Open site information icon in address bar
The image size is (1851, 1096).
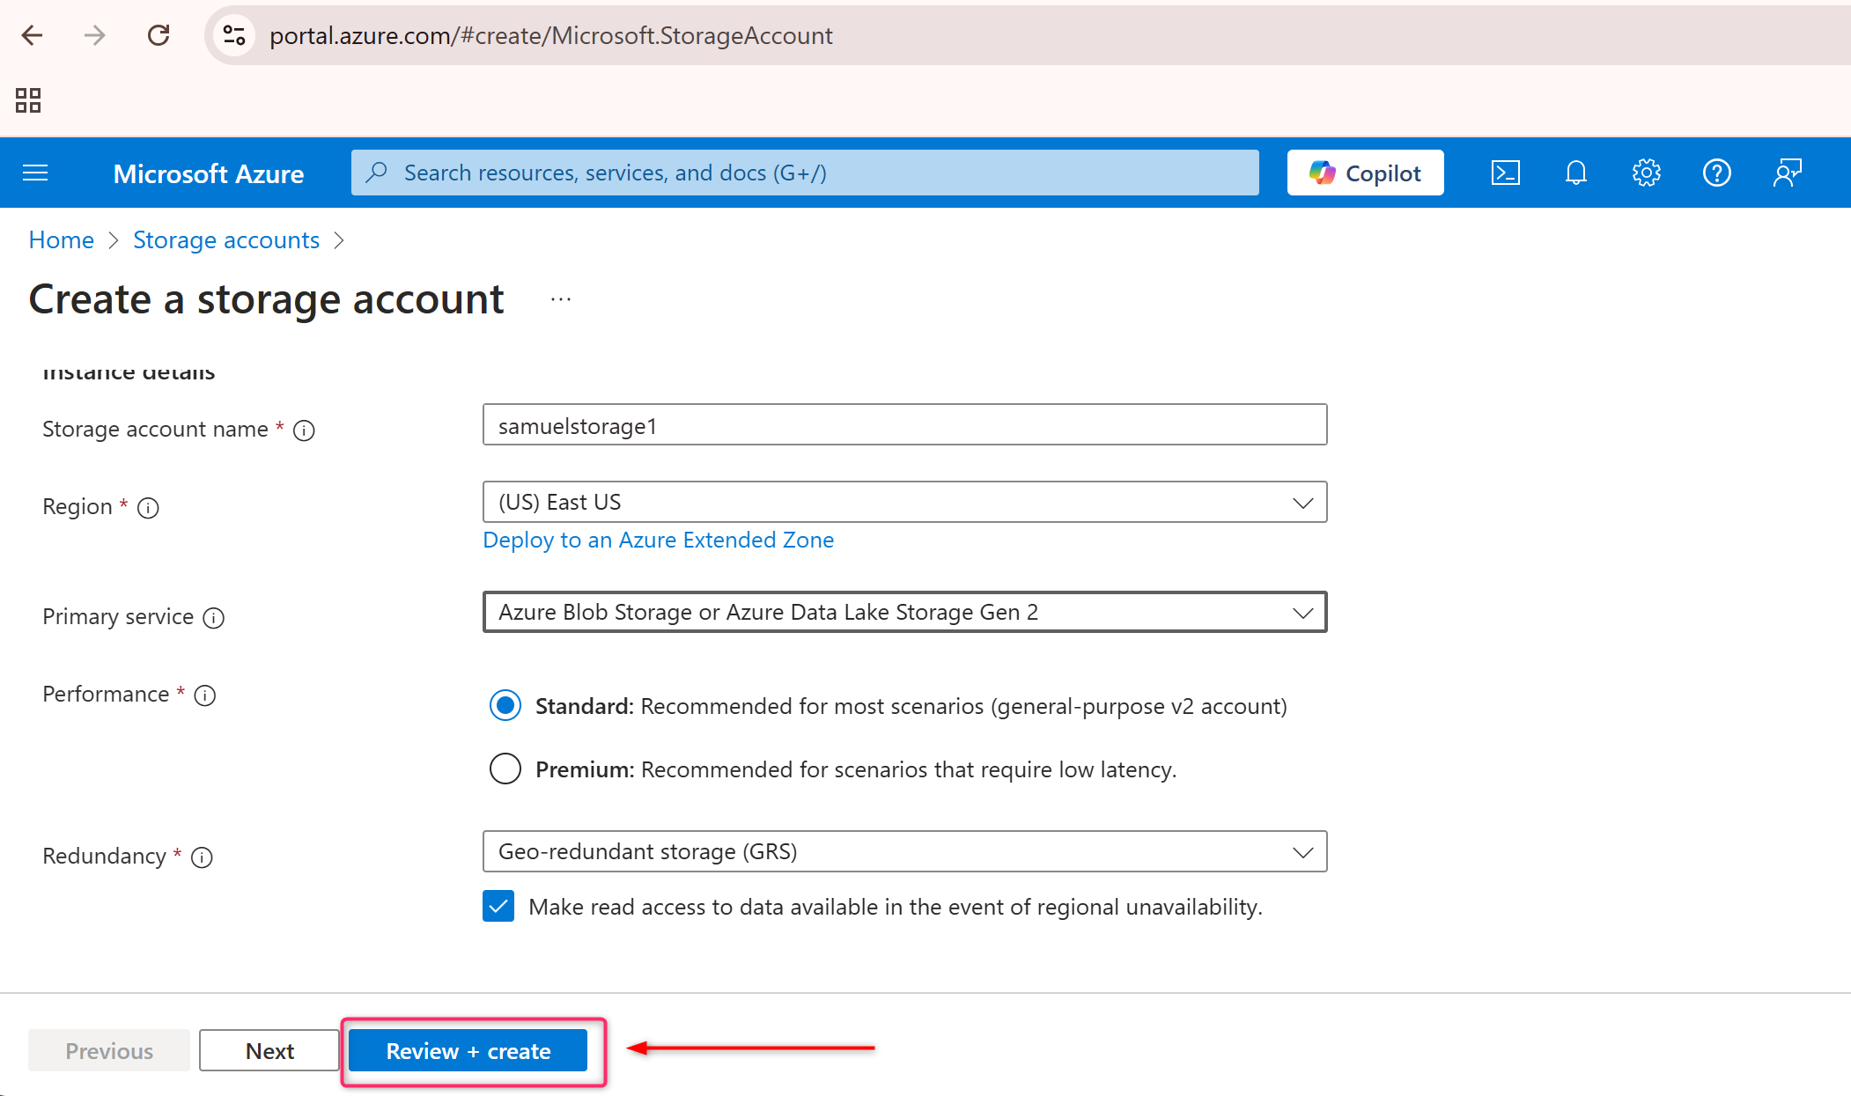pyautogui.click(x=234, y=35)
